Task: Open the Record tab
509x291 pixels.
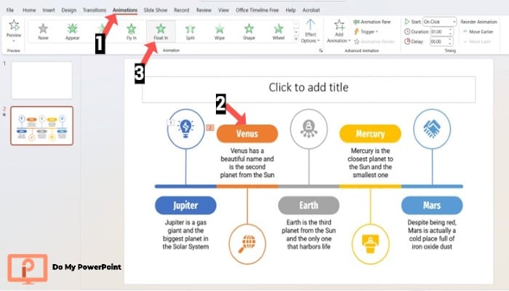Action: tap(182, 10)
